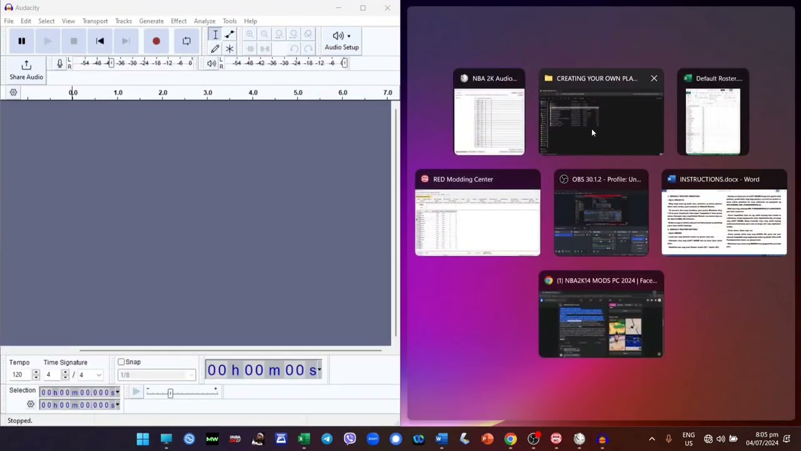The height and width of the screenshot is (451, 801).
Task: Open the Audio Setup dropdown
Action: (342, 41)
